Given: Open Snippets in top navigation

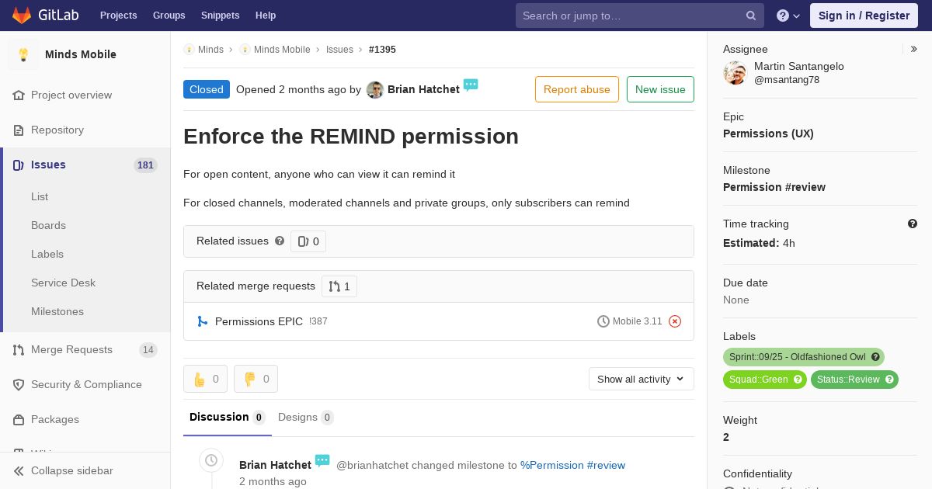Looking at the screenshot, I should click(x=221, y=16).
